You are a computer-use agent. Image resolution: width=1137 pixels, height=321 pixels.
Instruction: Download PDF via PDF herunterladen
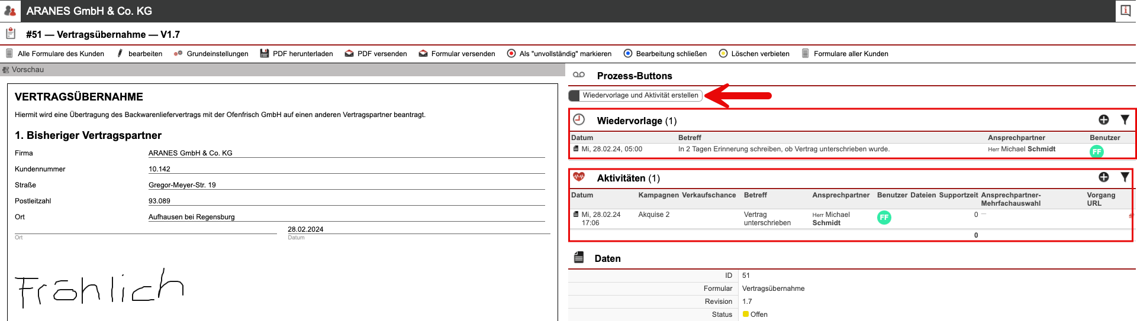coord(297,53)
